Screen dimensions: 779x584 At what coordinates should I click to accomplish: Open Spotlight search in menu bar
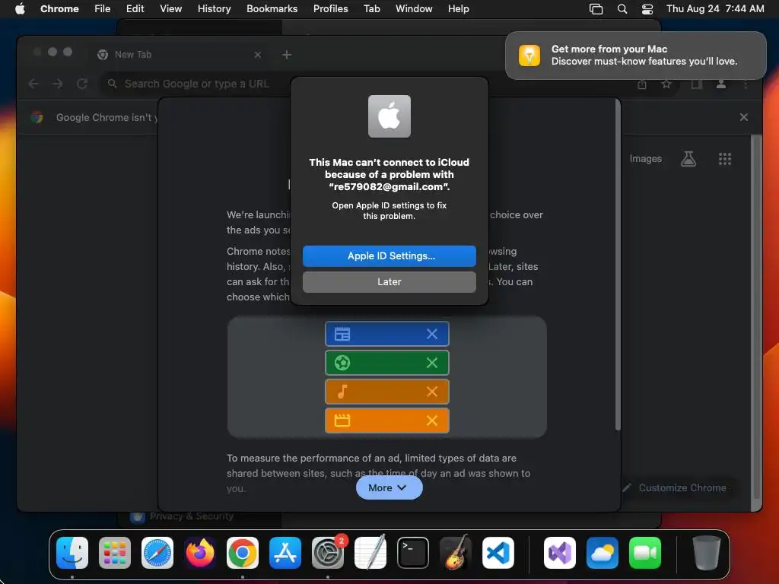coord(622,8)
